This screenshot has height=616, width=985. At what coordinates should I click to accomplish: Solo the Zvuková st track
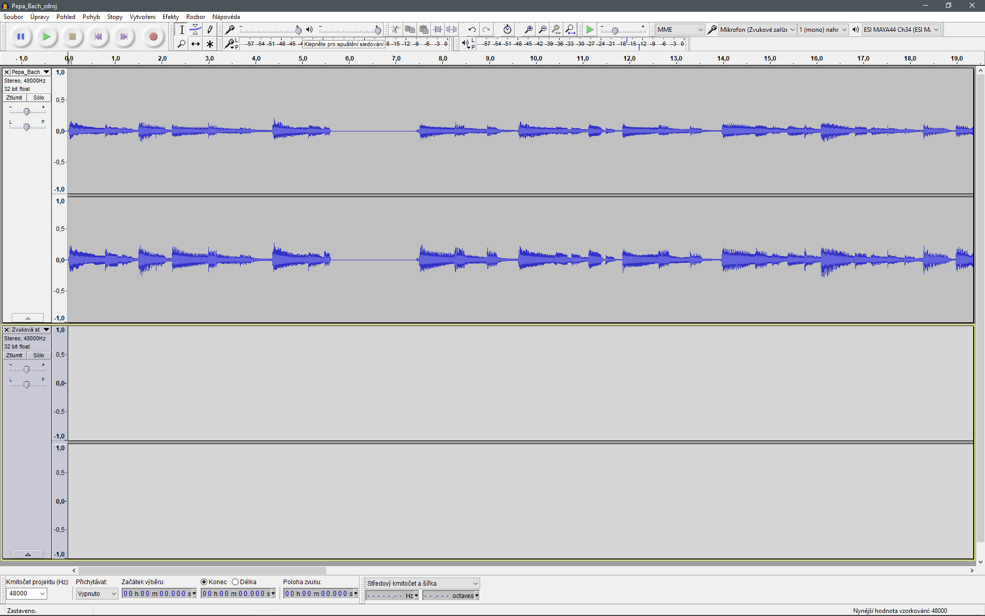[38, 355]
